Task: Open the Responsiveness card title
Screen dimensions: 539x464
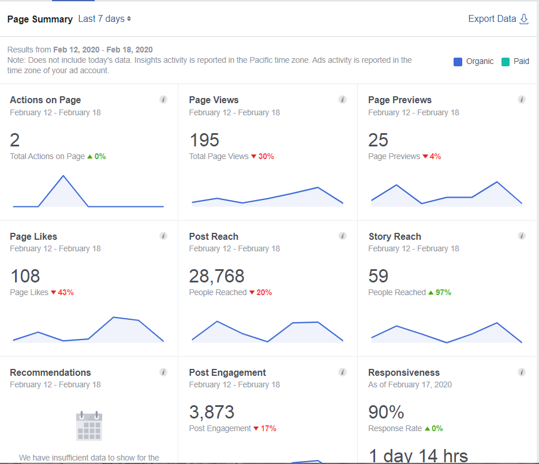Action: (x=404, y=373)
